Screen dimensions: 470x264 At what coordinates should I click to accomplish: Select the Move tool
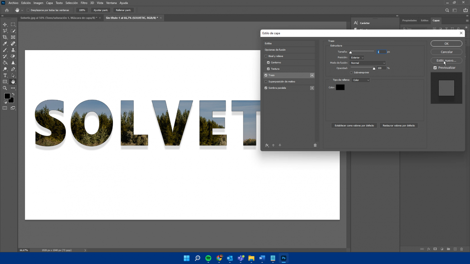click(5, 24)
